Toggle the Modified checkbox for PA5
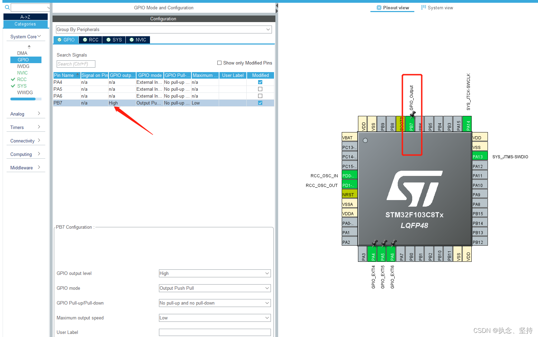Viewport: 538px width, 337px height. (x=260, y=89)
